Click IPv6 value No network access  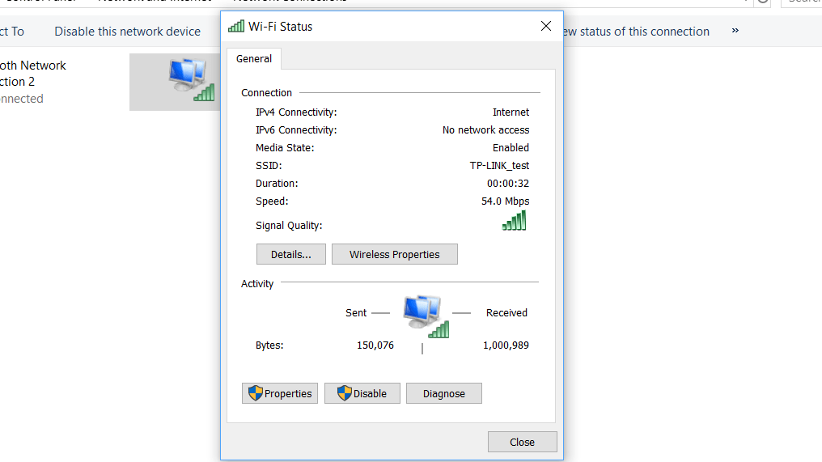[x=485, y=130]
